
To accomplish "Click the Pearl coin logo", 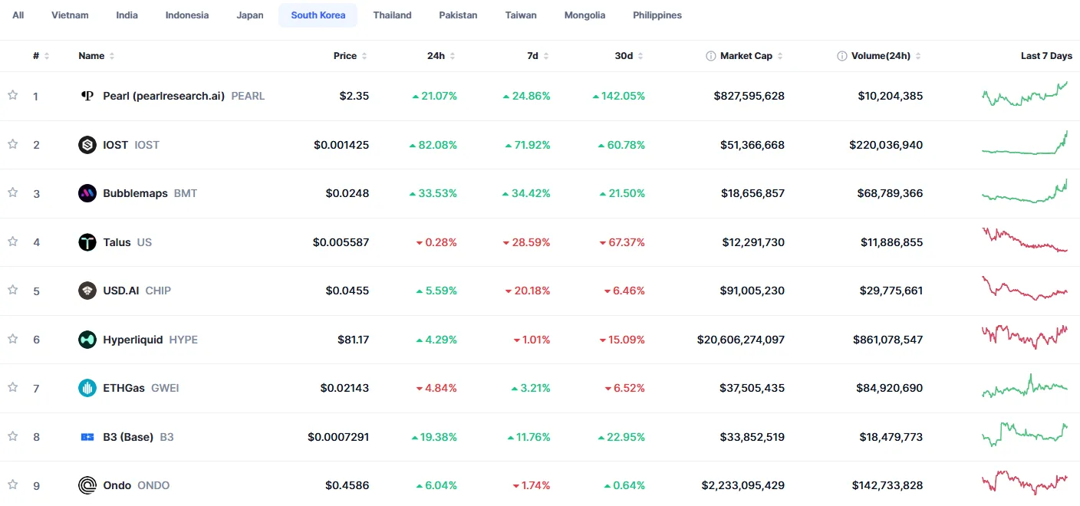I will click(87, 96).
